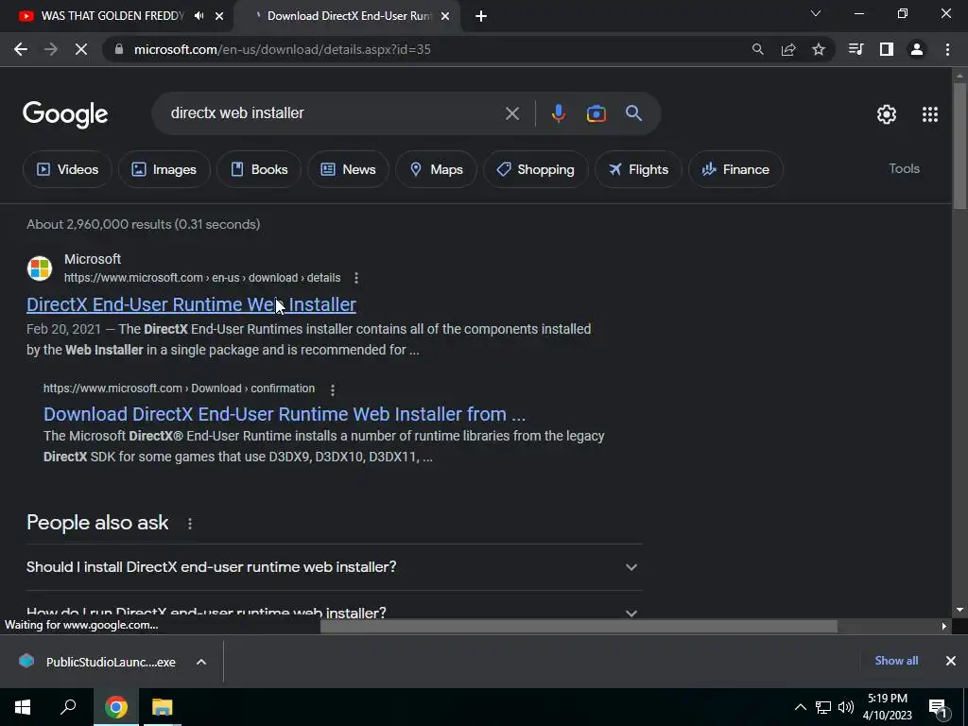Open the Chrome three-dot menu
Screen dimensions: 968x726
pos(947,49)
